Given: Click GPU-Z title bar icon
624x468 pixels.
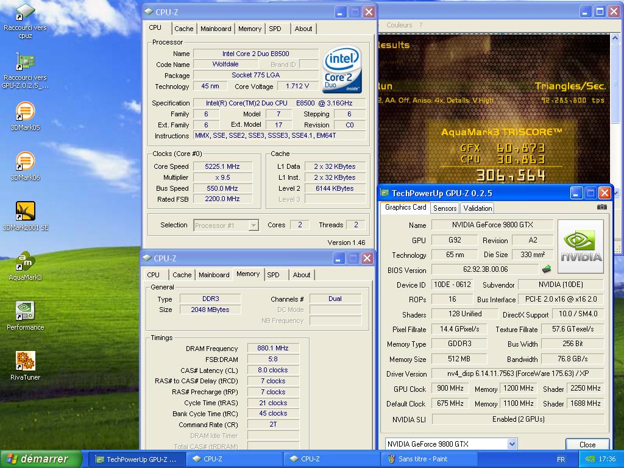Looking at the screenshot, I should click(x=385, y=193).
